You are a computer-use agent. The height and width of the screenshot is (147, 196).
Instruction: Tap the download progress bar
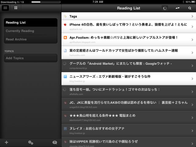46,2
